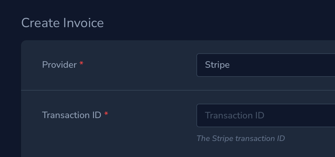Open the Provider dropdown showing Stripe
Viewport: 335px width, 157px height.
coord(265,65)
